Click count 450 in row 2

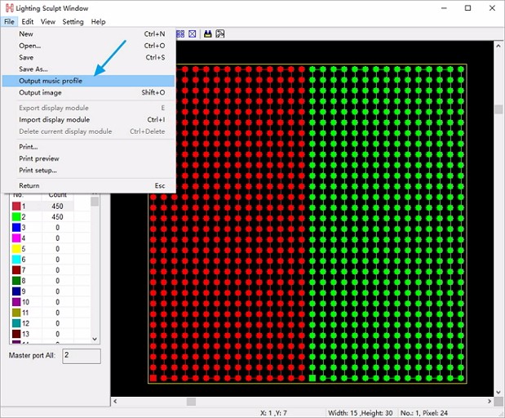tap(57, 216)
